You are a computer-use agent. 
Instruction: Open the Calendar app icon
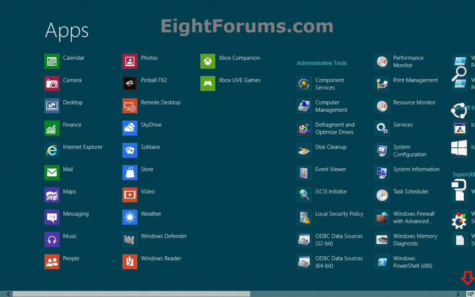click(52, 61)
